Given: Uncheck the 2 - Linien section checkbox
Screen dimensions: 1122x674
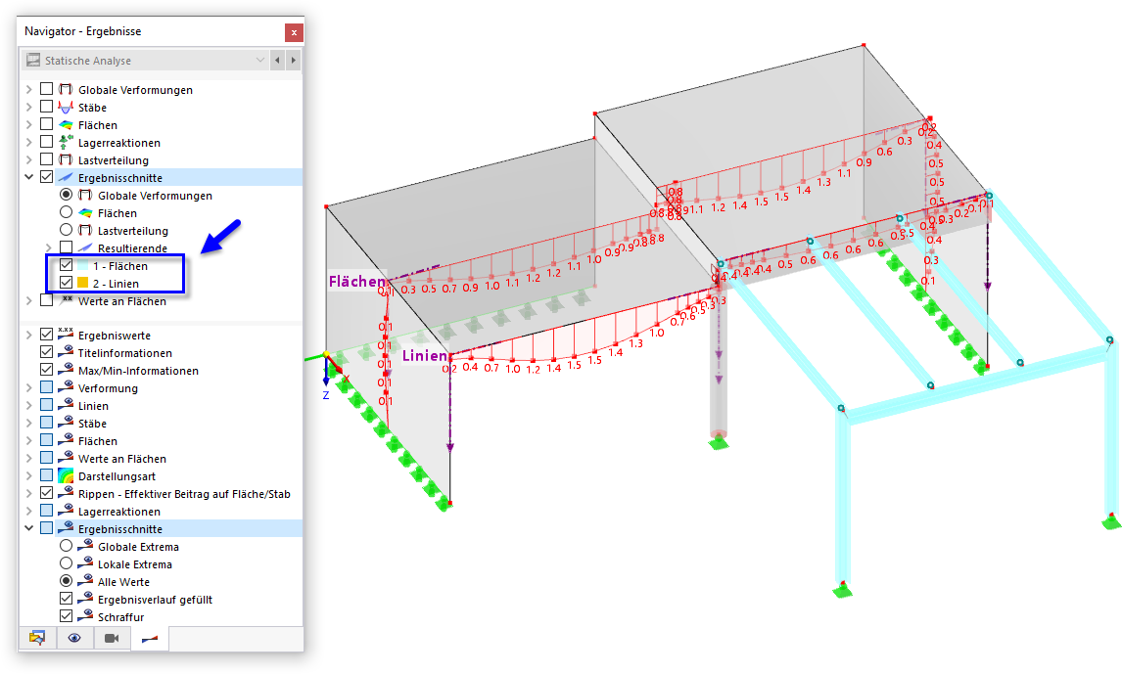Looking at the screenshot, I should 66,283.
